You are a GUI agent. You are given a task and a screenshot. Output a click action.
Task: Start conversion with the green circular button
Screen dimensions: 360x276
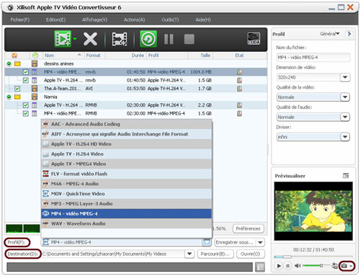coord(148,39)
